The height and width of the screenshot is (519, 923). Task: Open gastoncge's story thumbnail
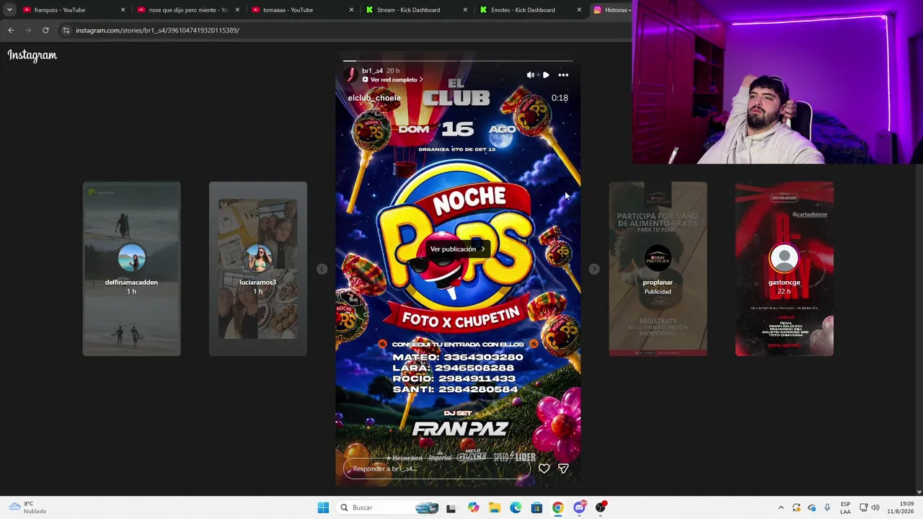pyautogui.click(x=785, y=269)
